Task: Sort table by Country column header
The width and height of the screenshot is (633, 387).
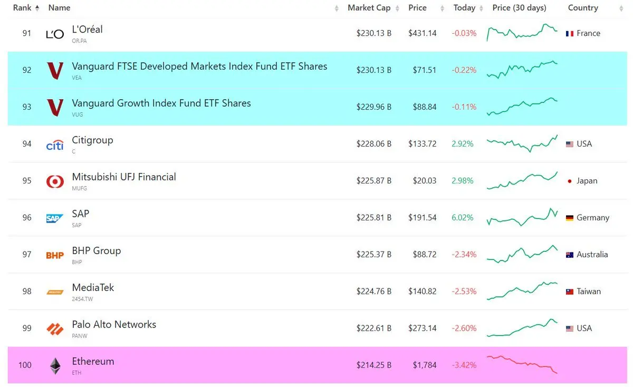Action: coord(583,8)
